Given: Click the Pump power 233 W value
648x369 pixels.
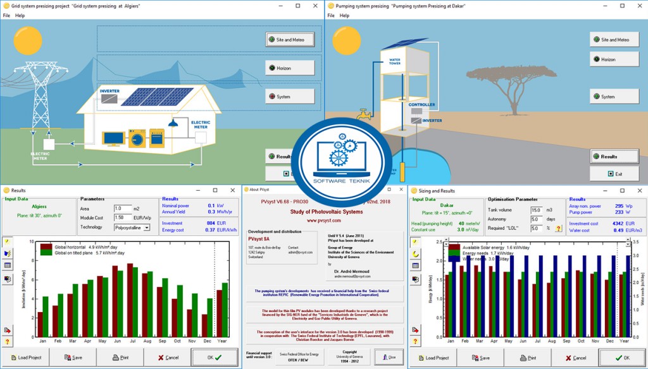Looking at the screenshot, I should click(x=623, y=212).
